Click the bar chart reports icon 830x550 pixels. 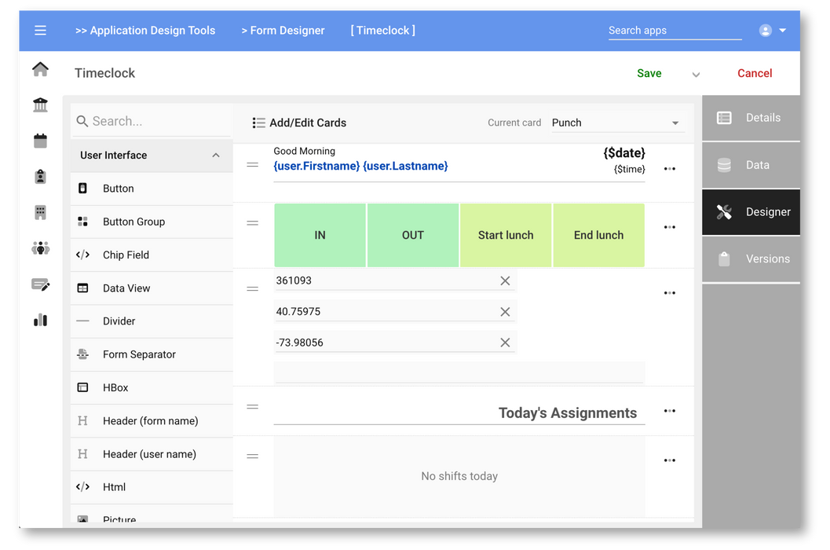click(x=40, y=320)
